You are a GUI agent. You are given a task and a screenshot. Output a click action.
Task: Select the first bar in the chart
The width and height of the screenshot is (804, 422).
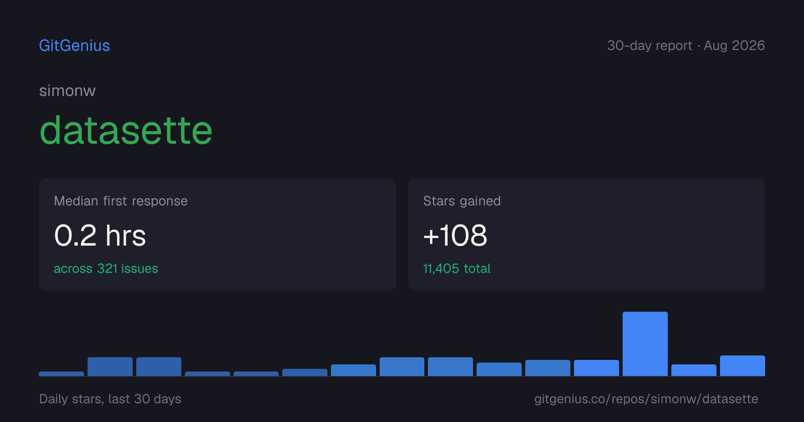(61, 374)
